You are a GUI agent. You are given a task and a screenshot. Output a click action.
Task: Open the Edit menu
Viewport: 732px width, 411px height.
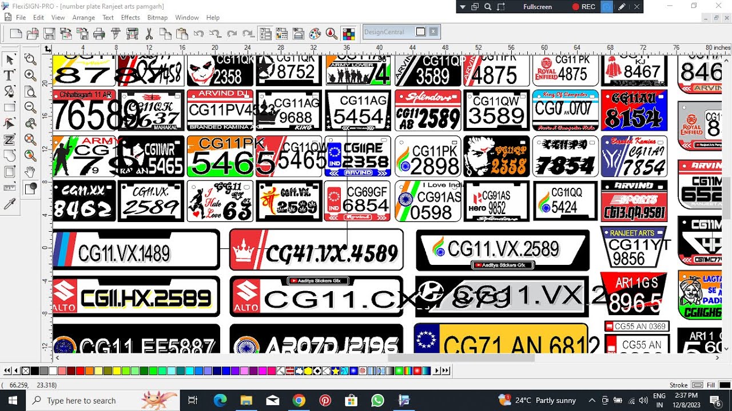click(x=38, y=18)
